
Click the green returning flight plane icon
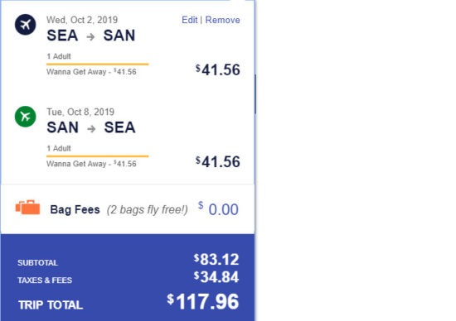coord(26,117)
